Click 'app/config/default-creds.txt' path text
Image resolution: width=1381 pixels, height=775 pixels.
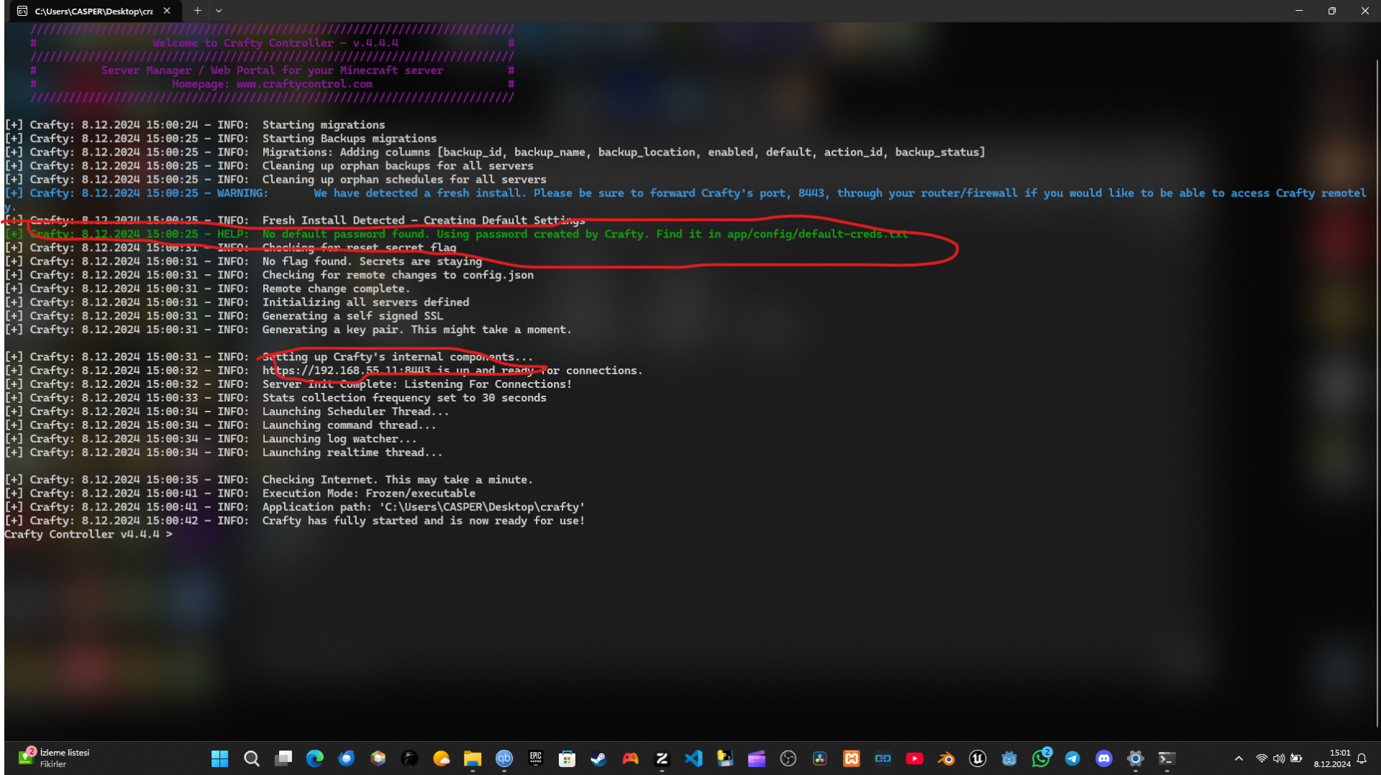[817, 234]
